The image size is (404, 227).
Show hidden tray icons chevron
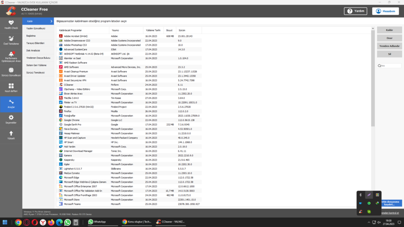(369, 223)
